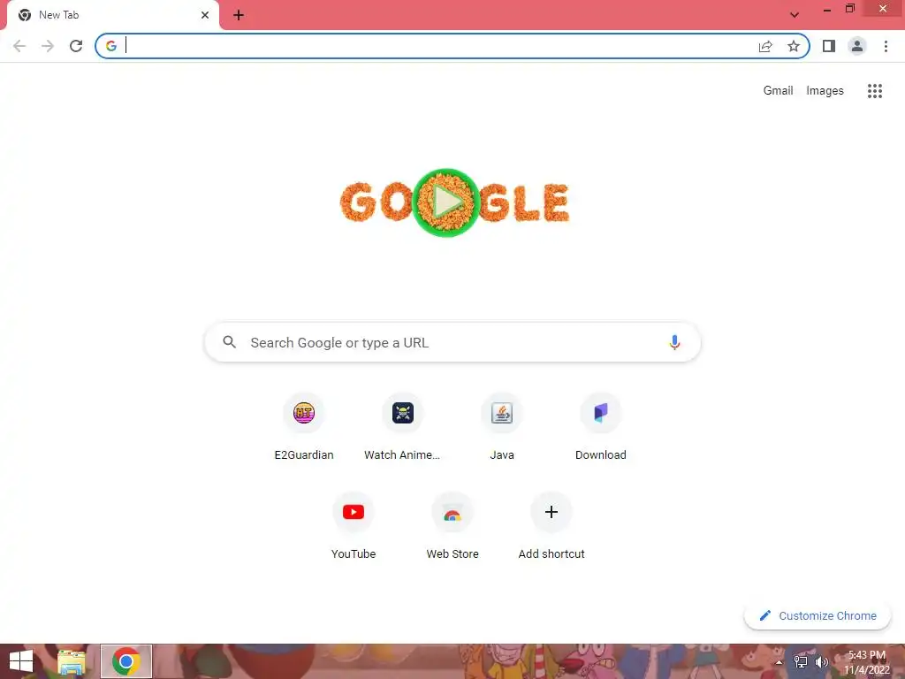This screenshot has height=679, width=905.
Task: Open the volume speaker tray icon
Action: point(821,662)
